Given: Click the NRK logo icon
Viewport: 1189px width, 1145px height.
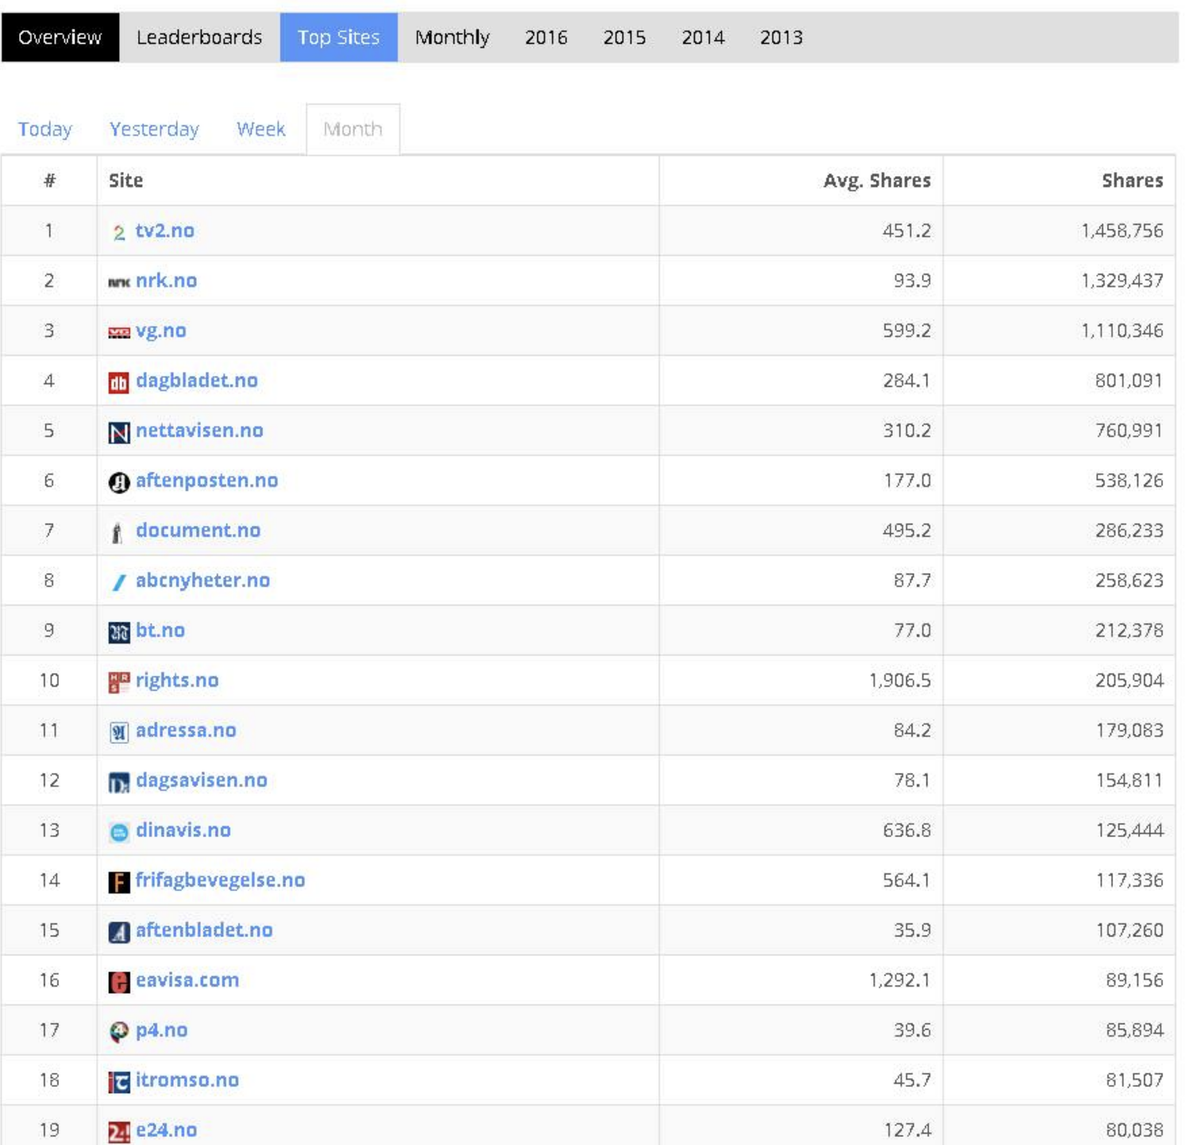Looking at the screenshot, I should coord(119,282).
